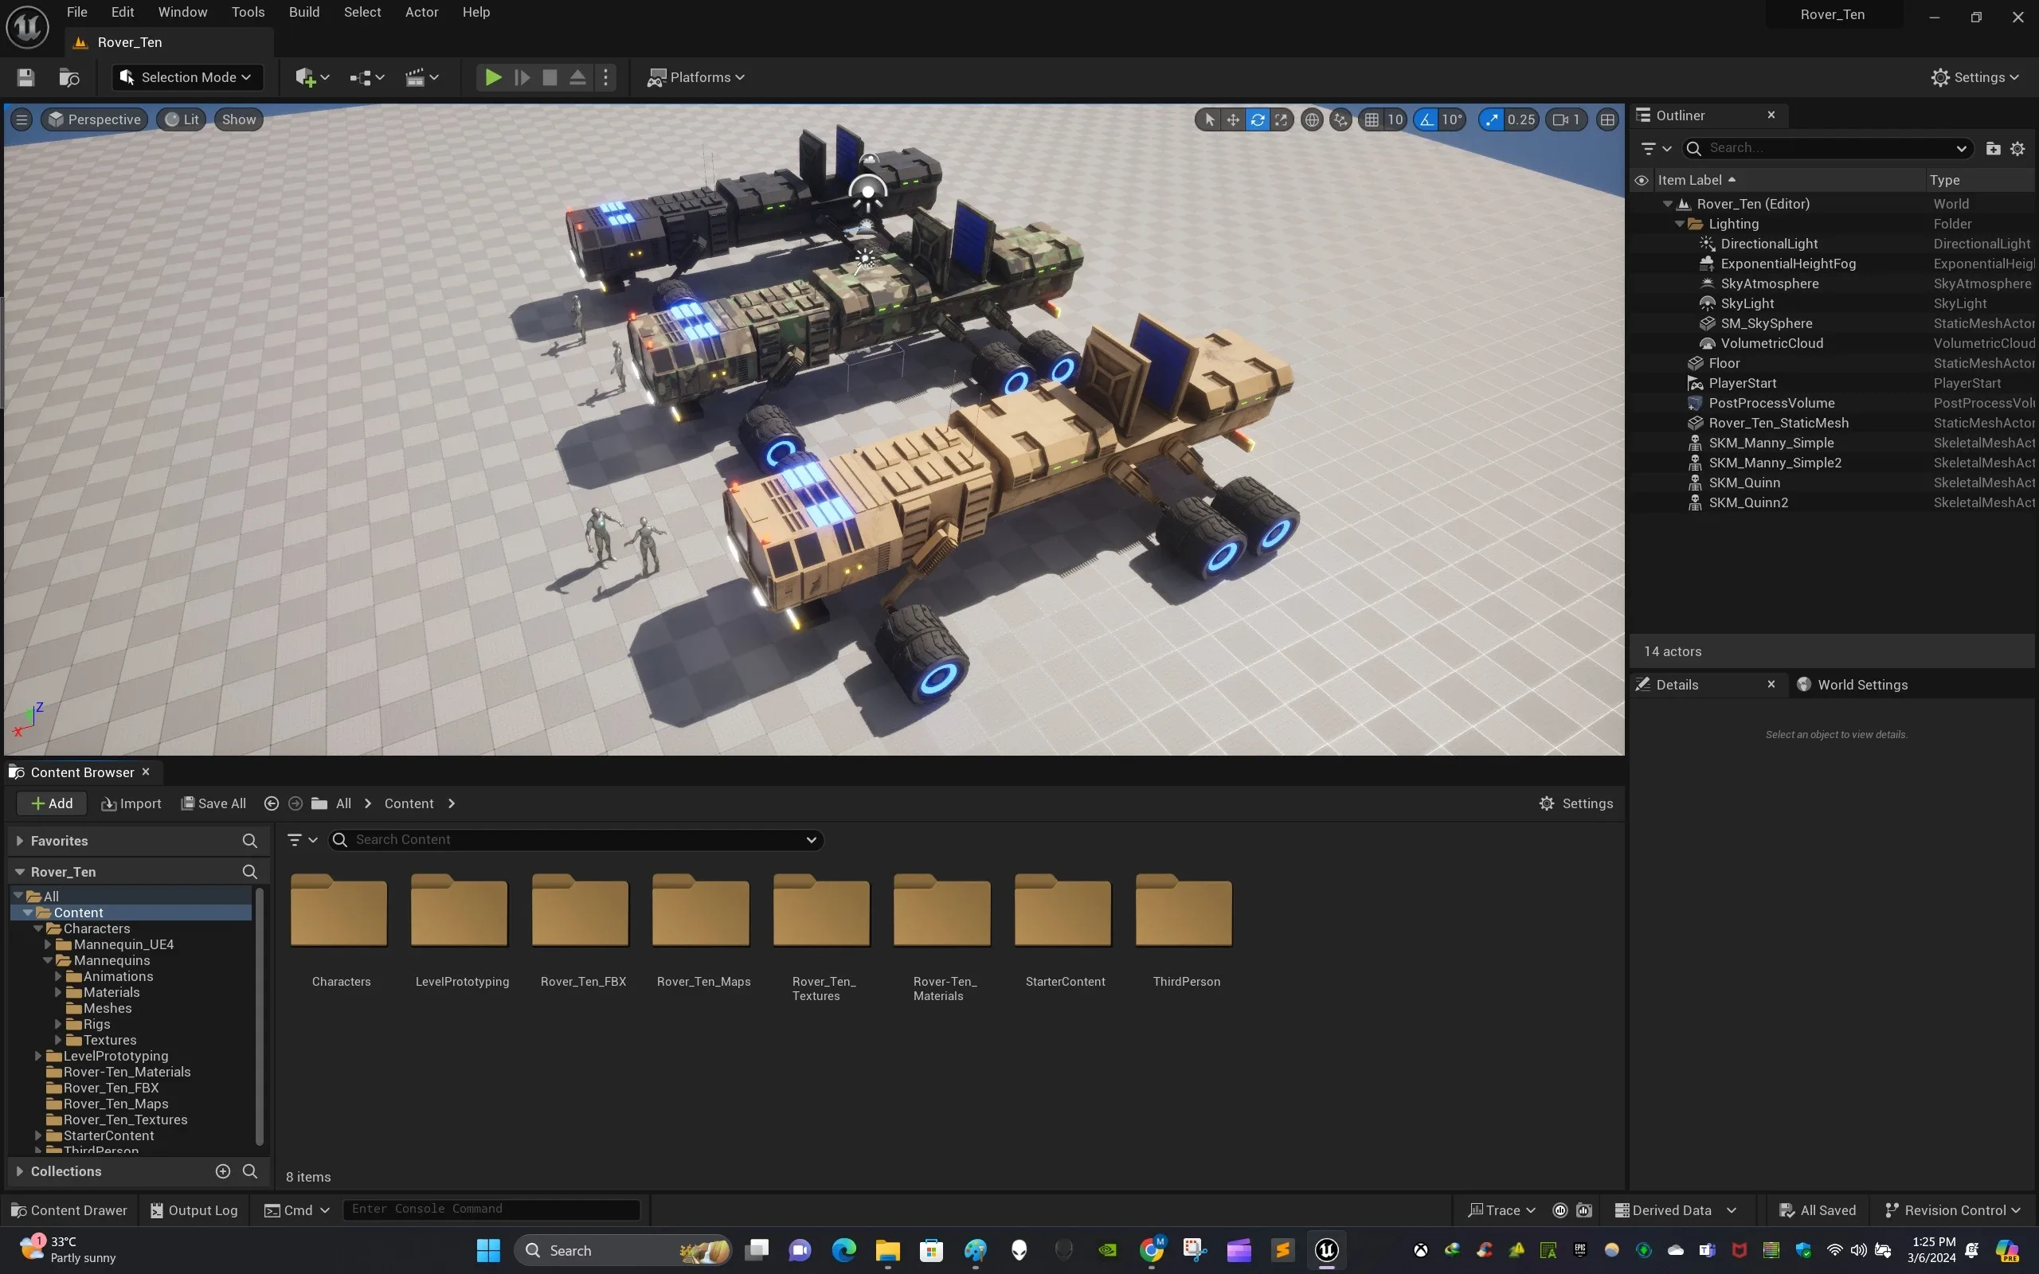2039x1274 pixels.
Task: Open the Quick Add content menu icon
Action: click(x=312, y=77)
